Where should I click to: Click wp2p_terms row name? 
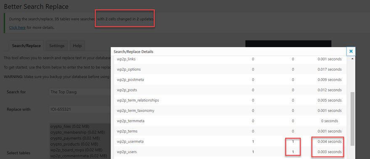pyautogui.click(x=127, y=131)
